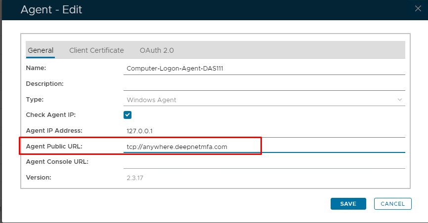Click the "Agent Console URL:" label
The image size is (428, 223).
point(57,162)
